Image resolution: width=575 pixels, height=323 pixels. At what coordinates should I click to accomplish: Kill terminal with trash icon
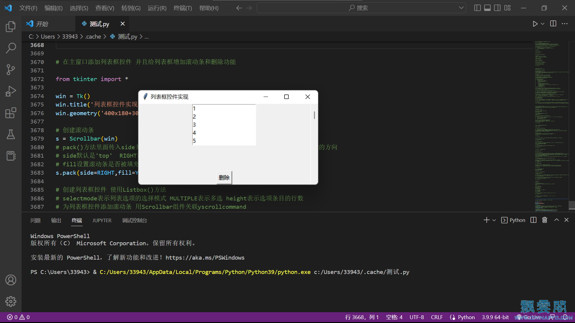[x=545, y=220]
